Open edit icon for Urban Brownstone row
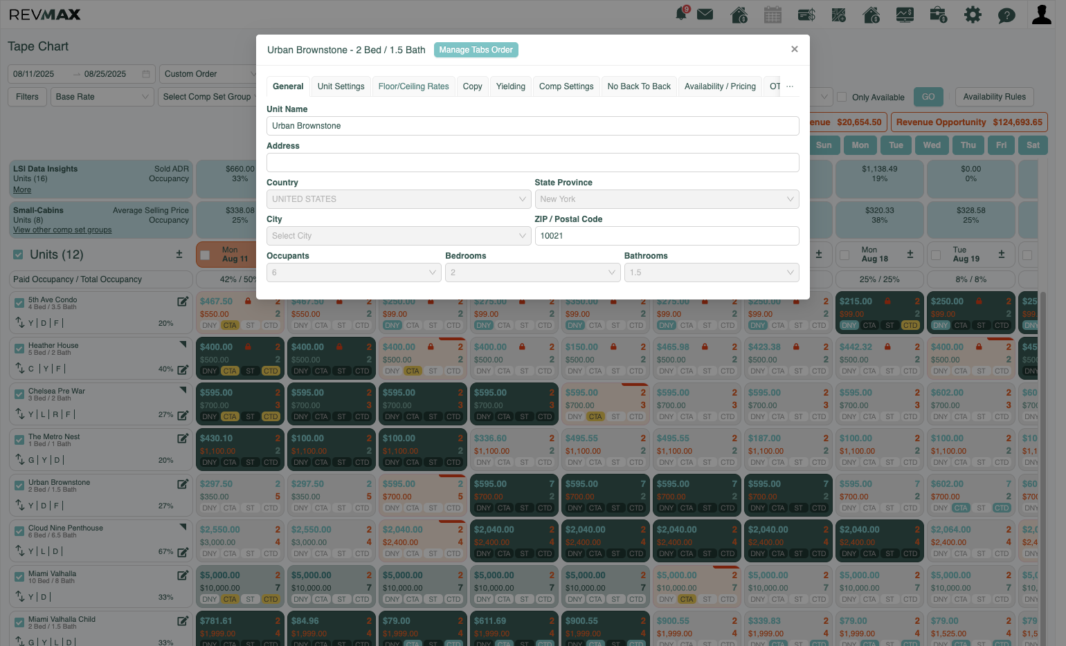 click(x=183, y=484)
